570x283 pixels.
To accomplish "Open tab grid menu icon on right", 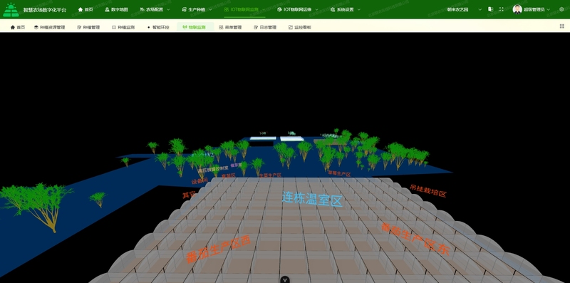I will point(562,26).
